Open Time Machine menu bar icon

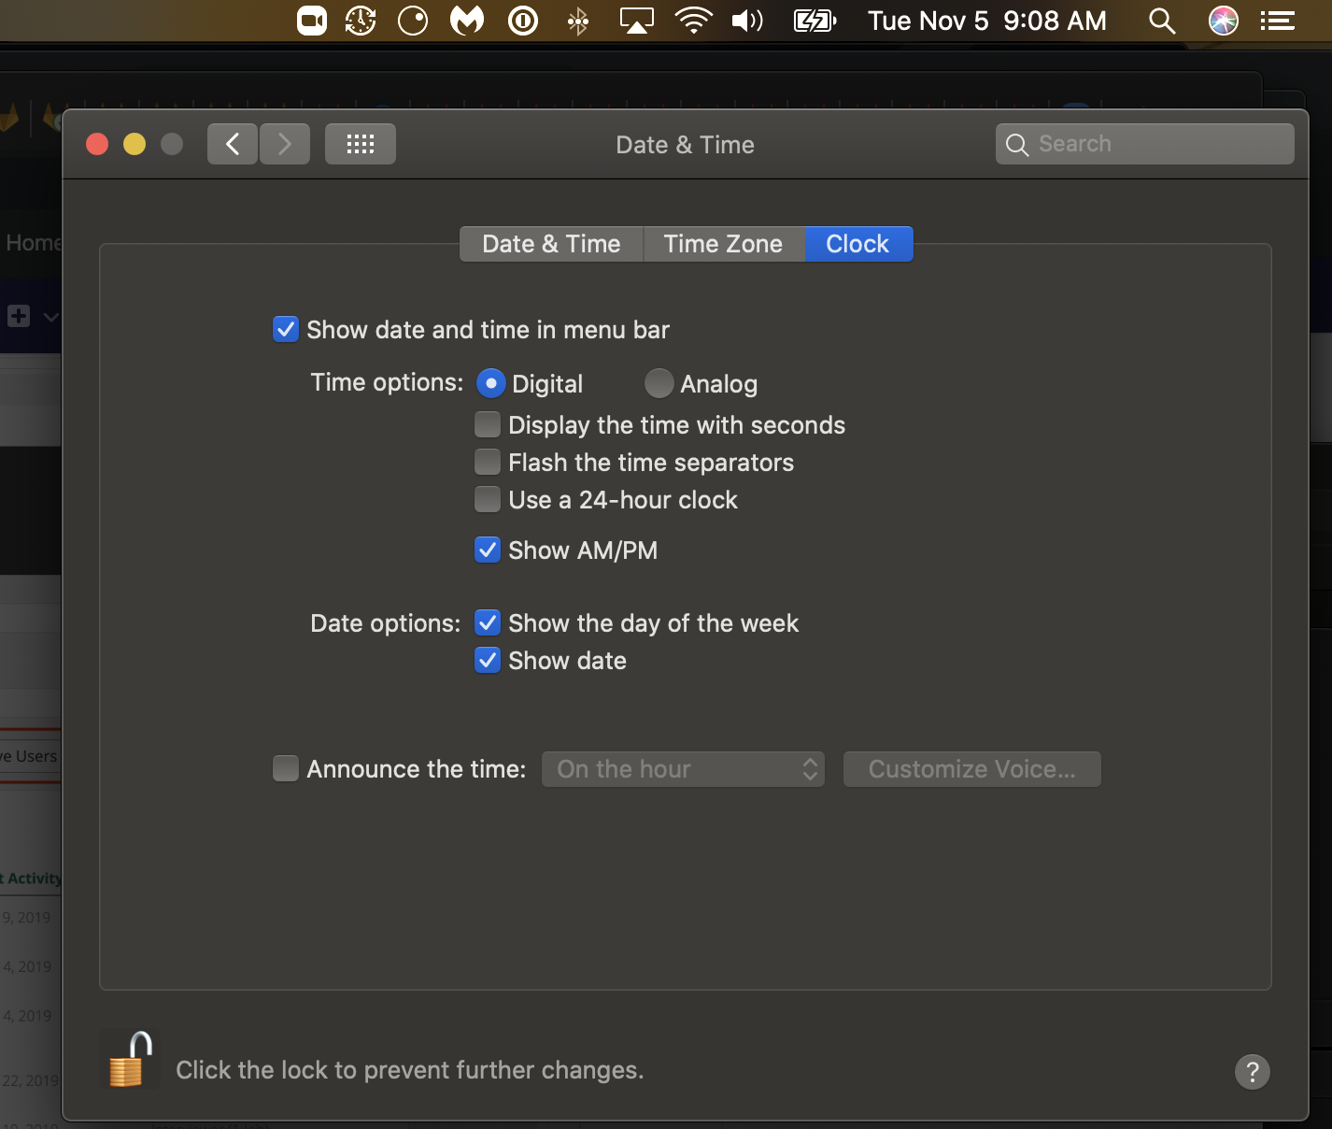361,21
